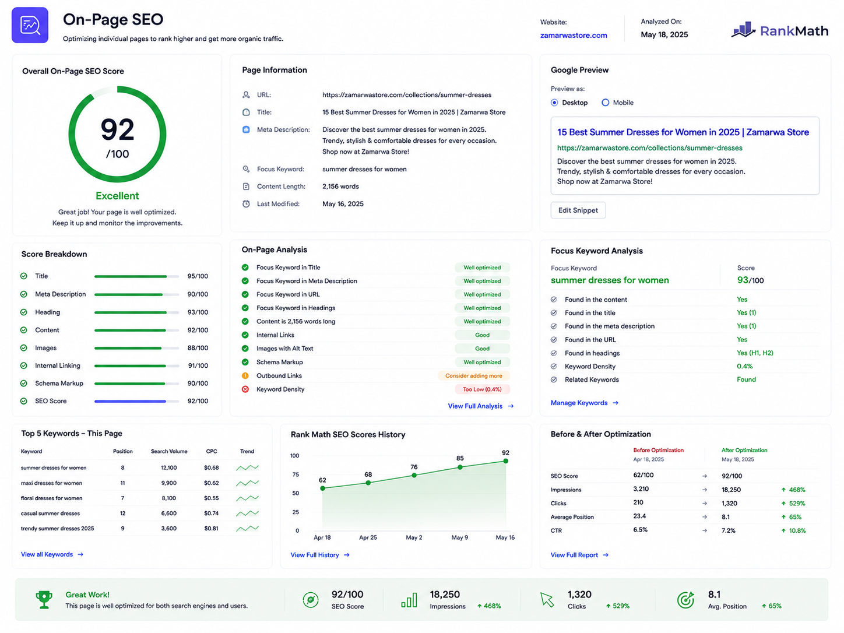
Task: Open View all Keywords link
Action: click(52, 554)
